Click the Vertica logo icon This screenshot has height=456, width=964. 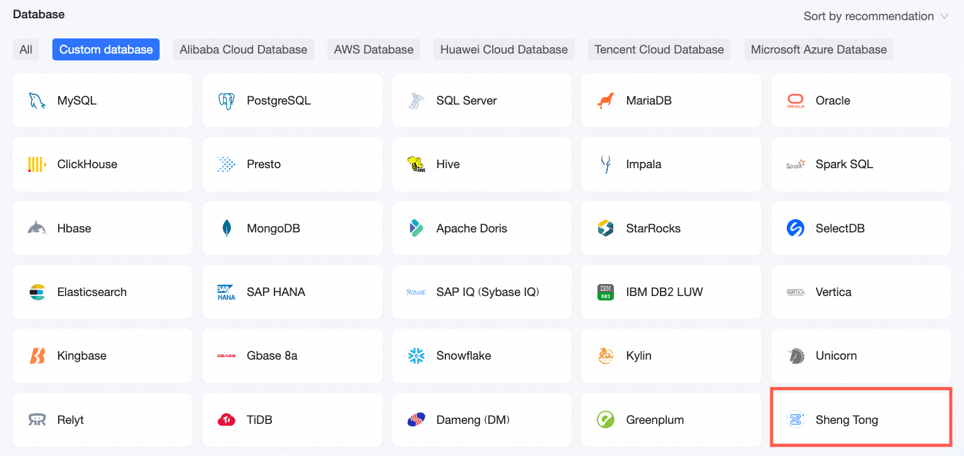pos(796,292)
